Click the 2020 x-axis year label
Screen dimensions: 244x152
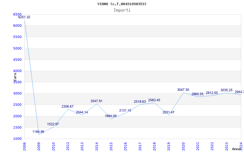[x=183, y=147]
